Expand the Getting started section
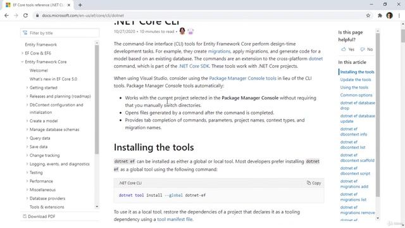 coord(27,87)
